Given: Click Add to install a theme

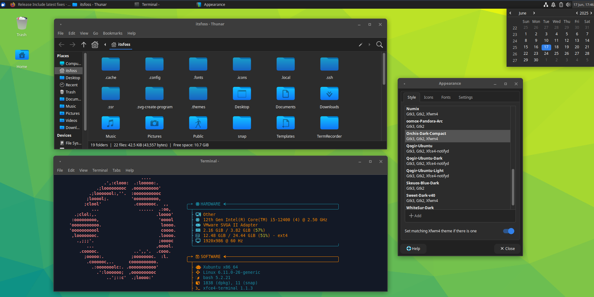Looking at the screenshot, I should (x=415, y=216).
